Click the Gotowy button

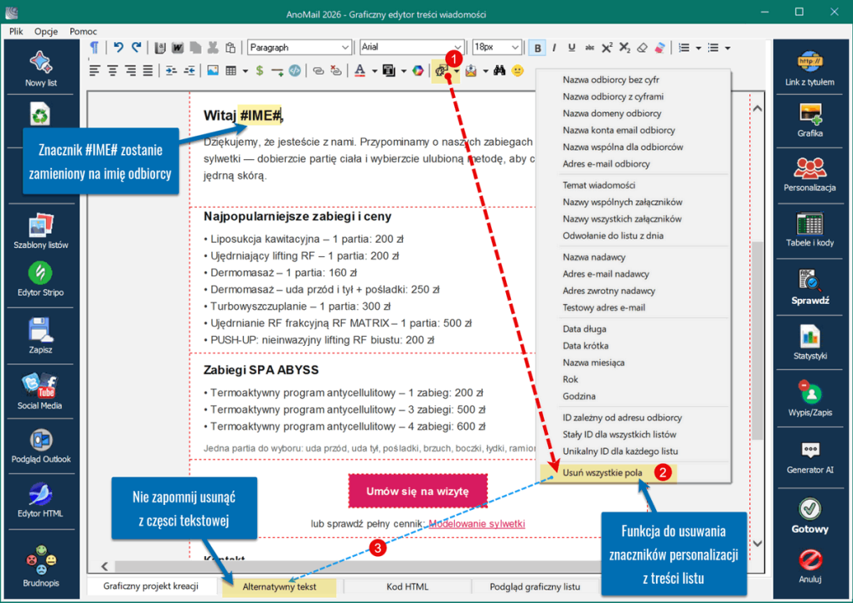click(810, 517)
